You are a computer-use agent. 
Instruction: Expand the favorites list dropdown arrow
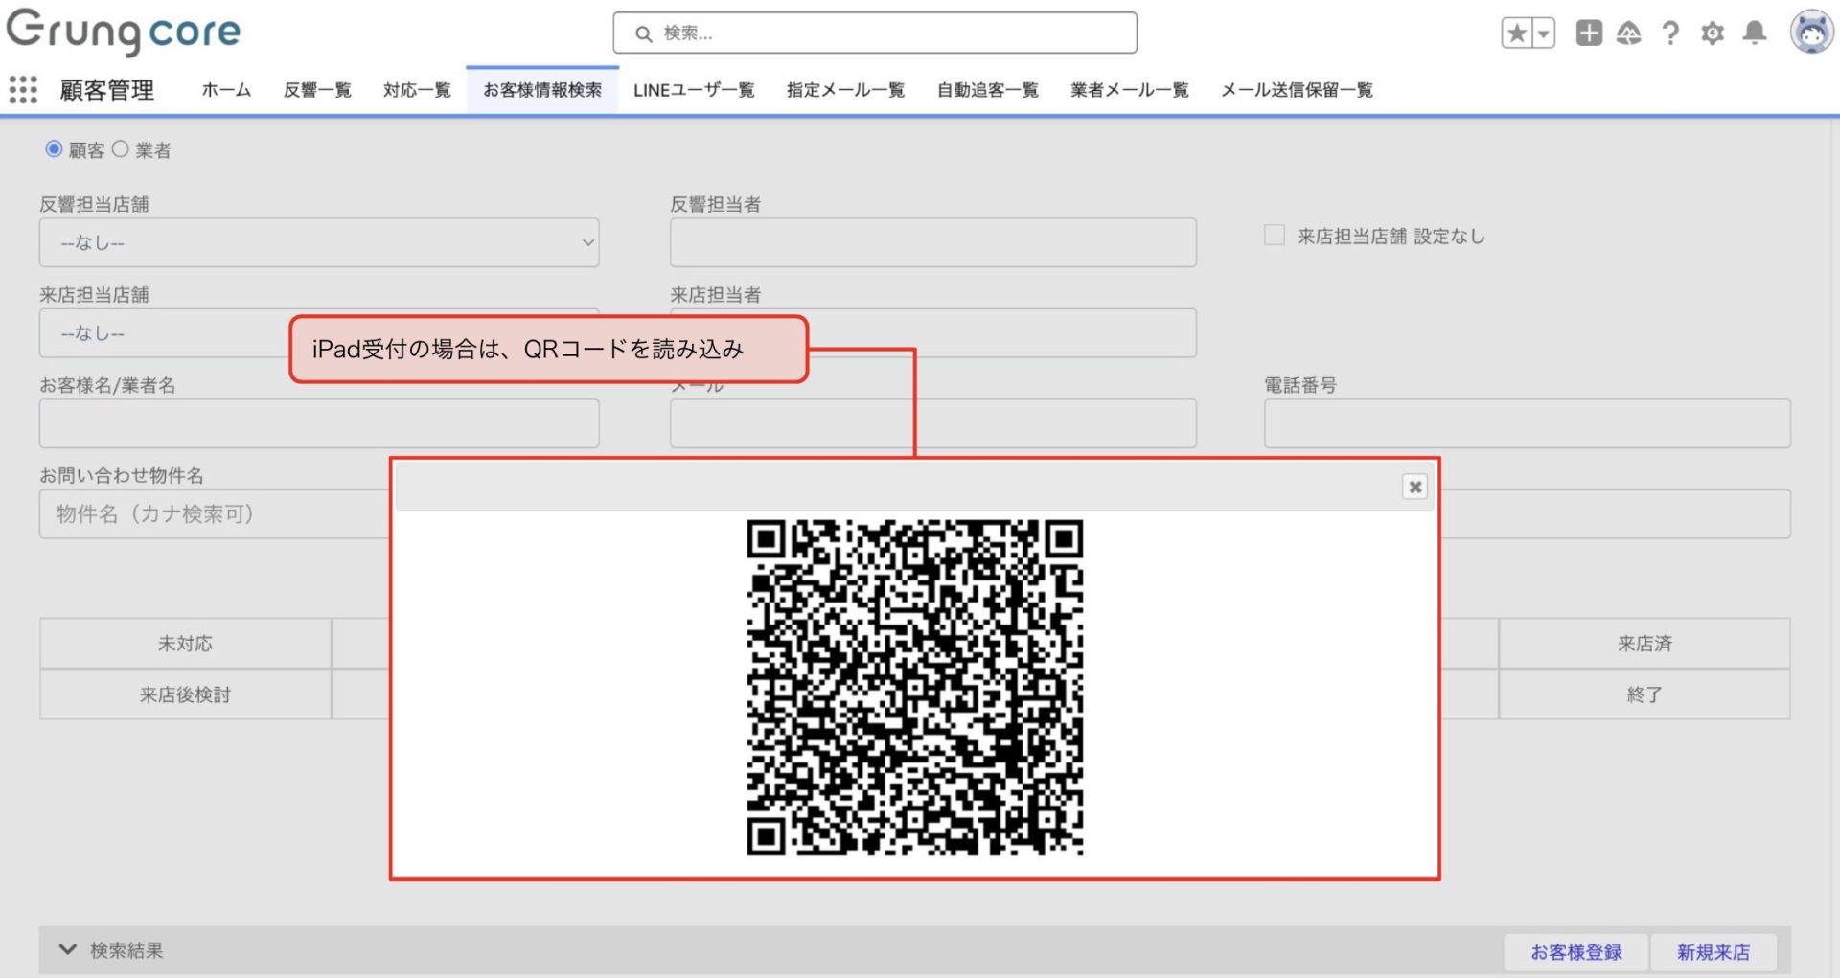[x=1543, y=34]
